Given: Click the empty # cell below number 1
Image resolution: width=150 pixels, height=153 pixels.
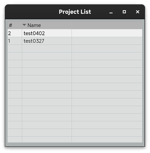Looking at the screenshot, I should click(15, 48).
